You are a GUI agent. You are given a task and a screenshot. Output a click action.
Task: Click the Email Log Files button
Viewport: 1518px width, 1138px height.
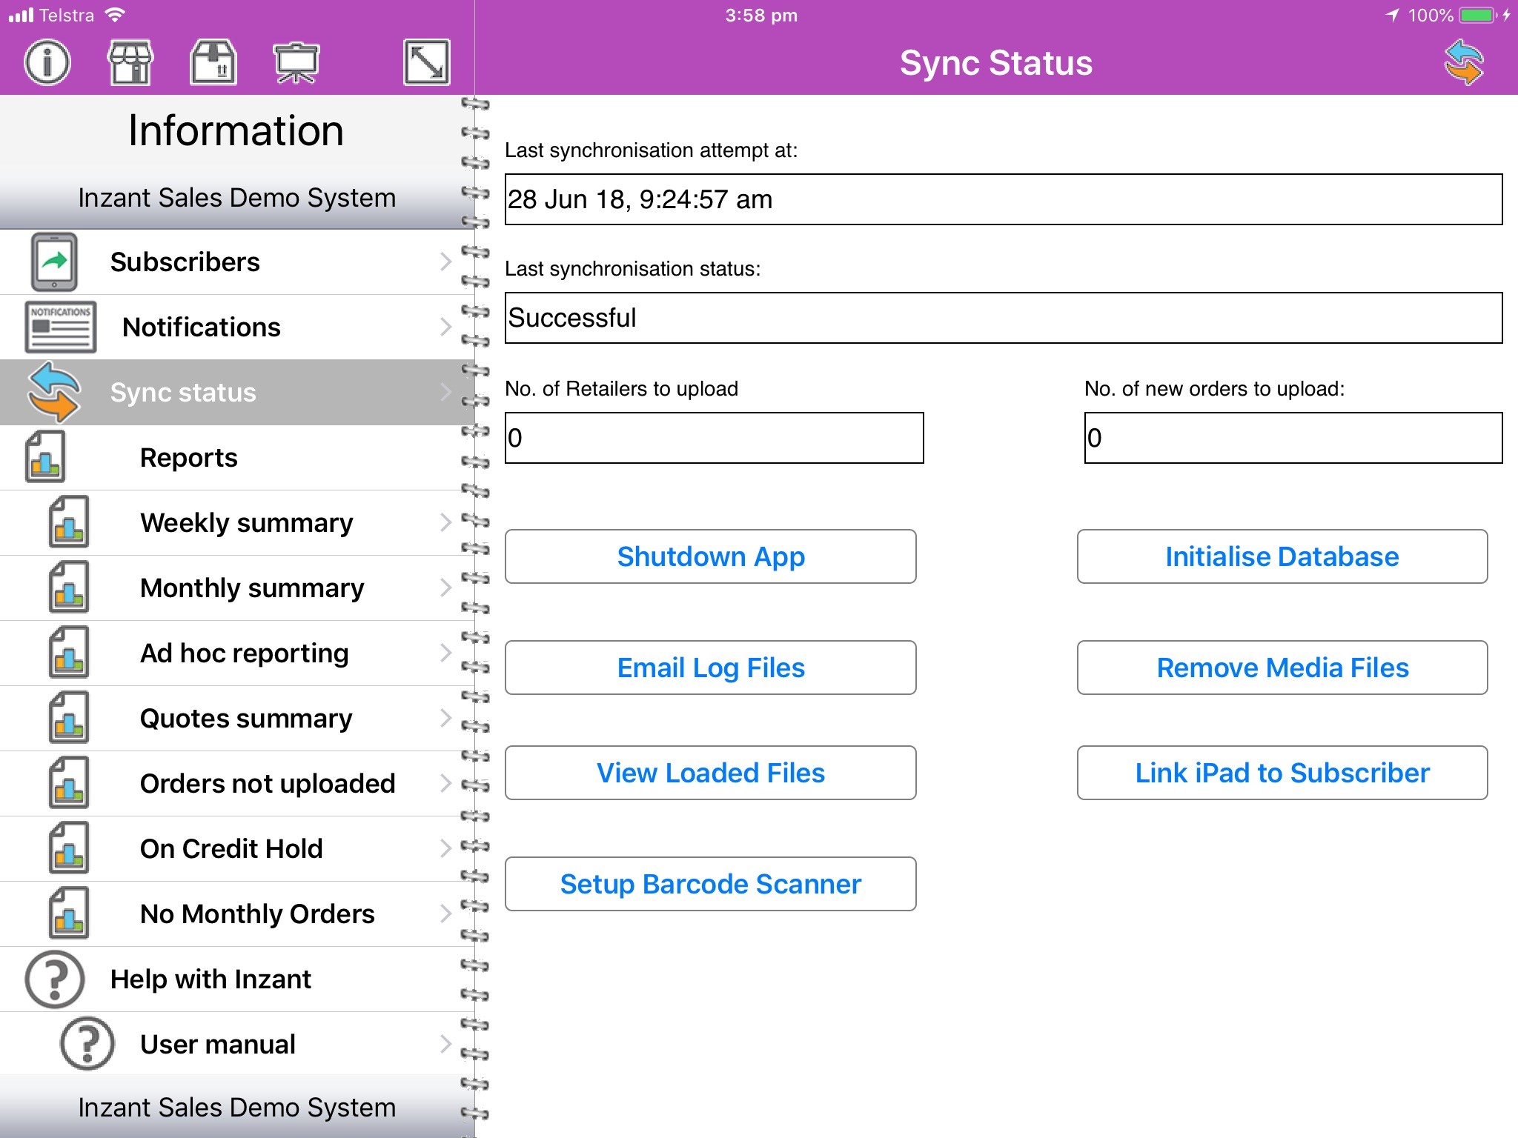pos(710,668)
